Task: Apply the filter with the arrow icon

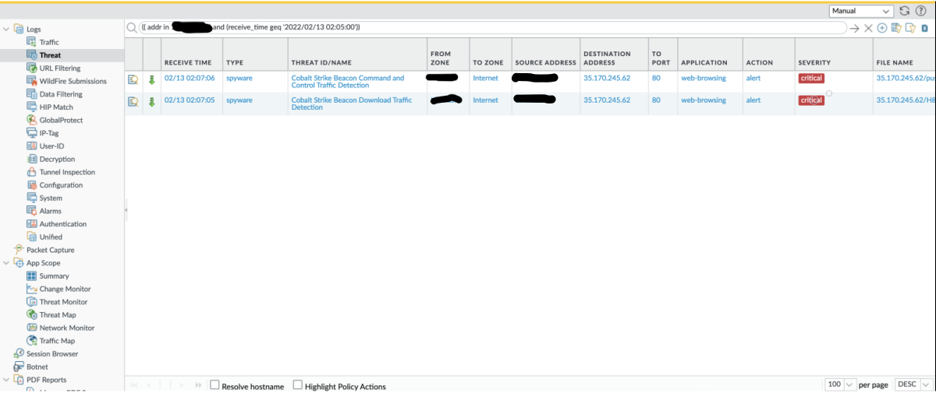Action: [x=855, y=28]
